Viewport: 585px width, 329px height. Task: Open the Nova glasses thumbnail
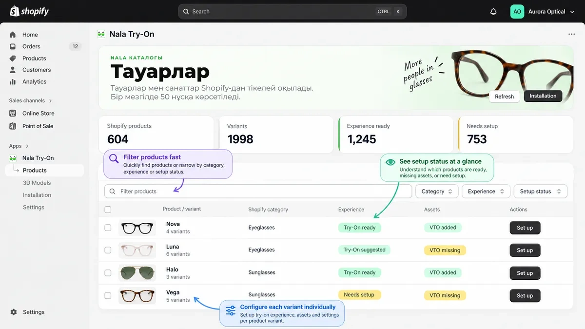pyautogui.click(x=137, y=228)
